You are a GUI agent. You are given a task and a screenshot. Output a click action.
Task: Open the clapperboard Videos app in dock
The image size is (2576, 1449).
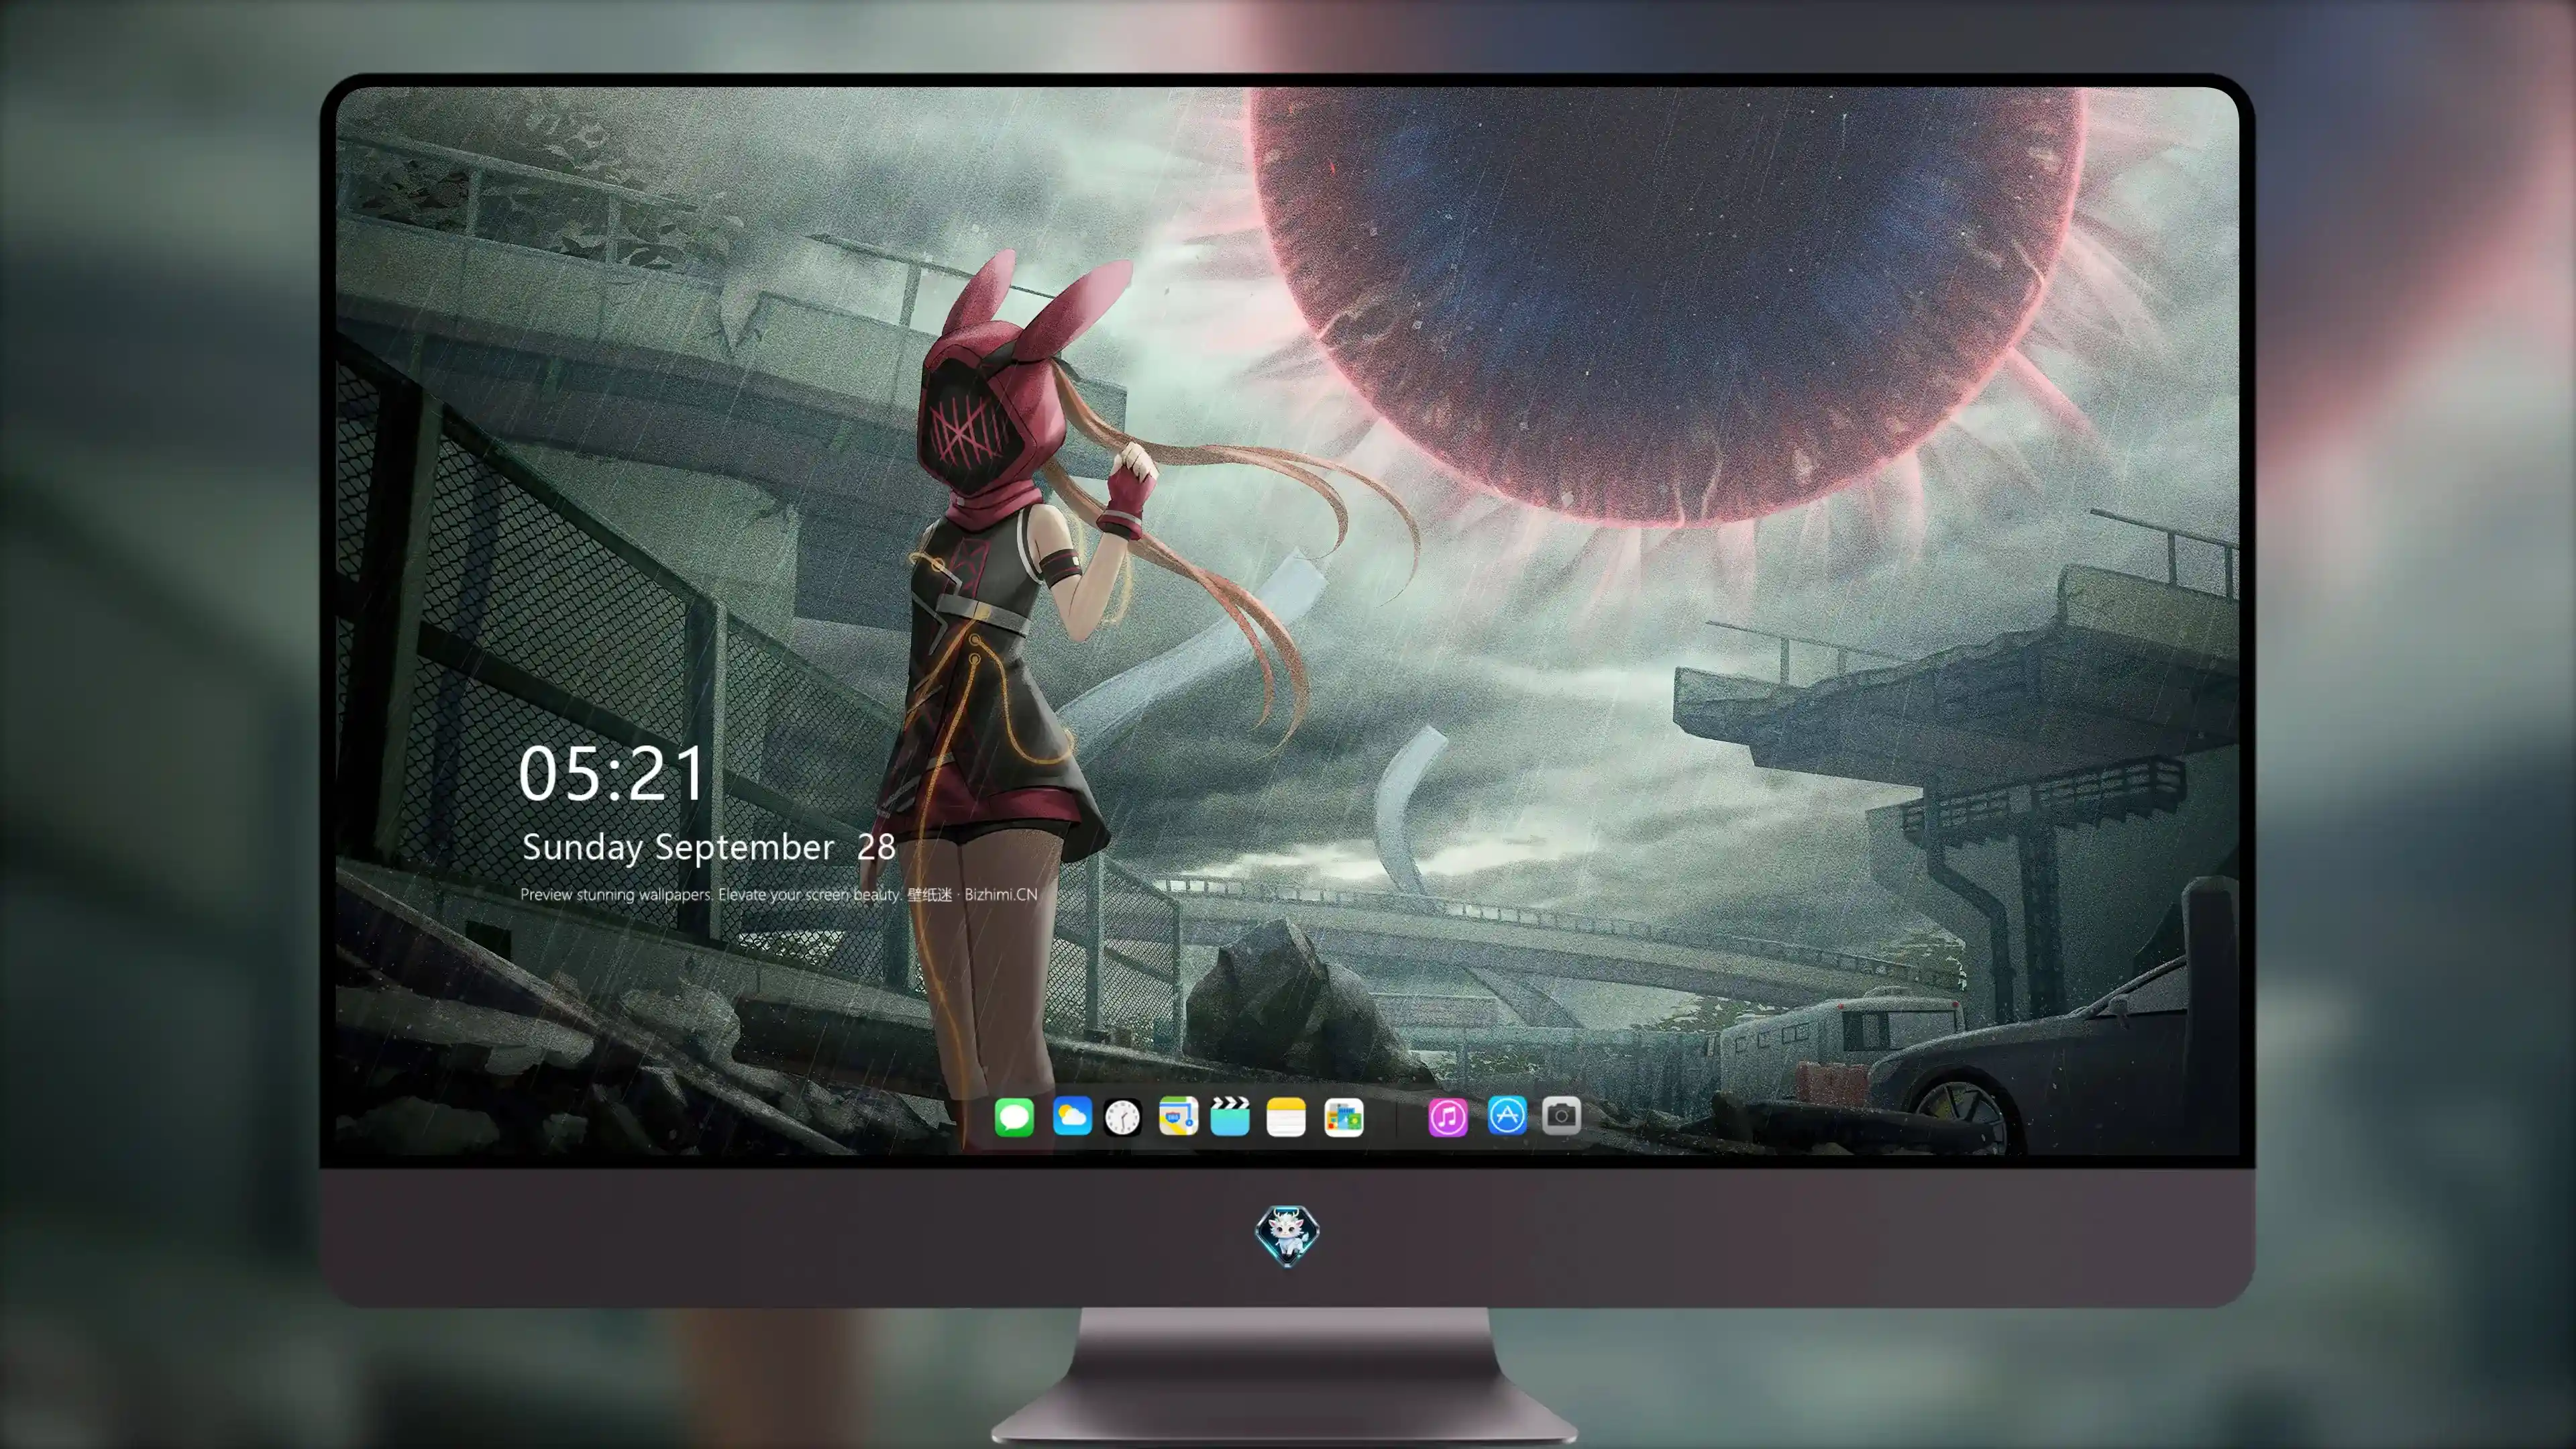point(1230,1116)
